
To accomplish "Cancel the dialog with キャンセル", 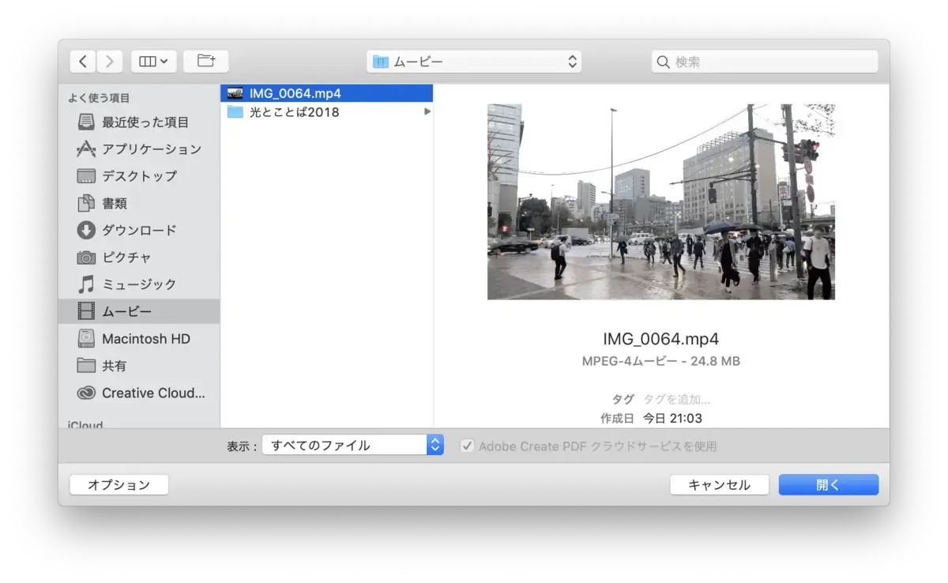I will click(719, 484).
